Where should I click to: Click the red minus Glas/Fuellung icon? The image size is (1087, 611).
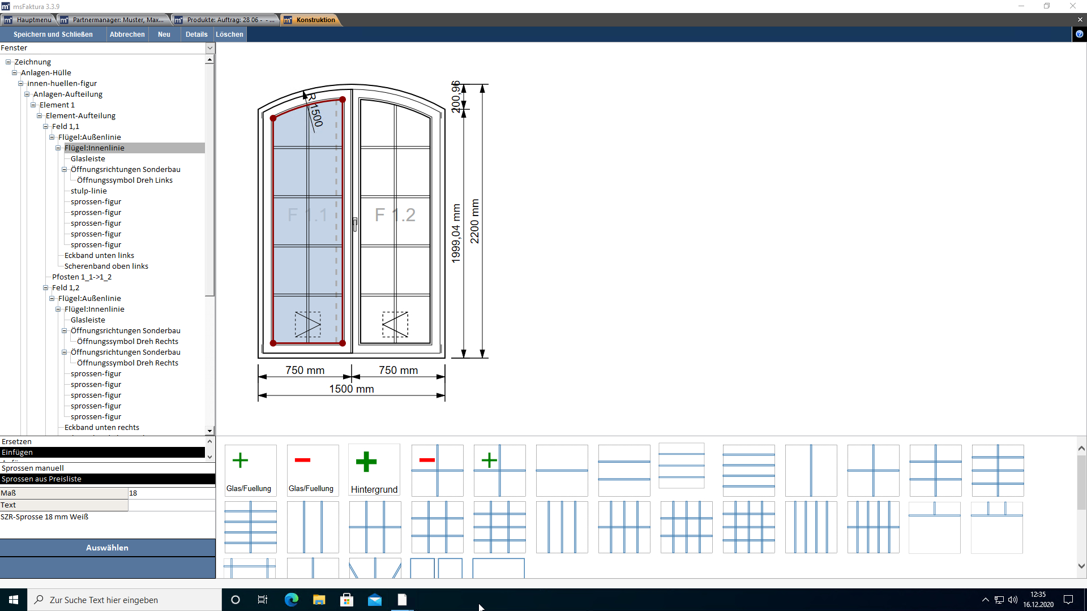[312, 470]
